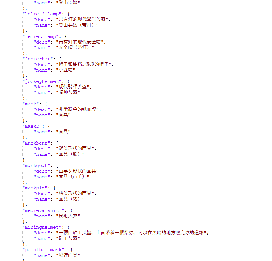Click the "彩弹面具" name value
Image resolution: width=272 pixels, height=261 pixels.
click(68, 255)
